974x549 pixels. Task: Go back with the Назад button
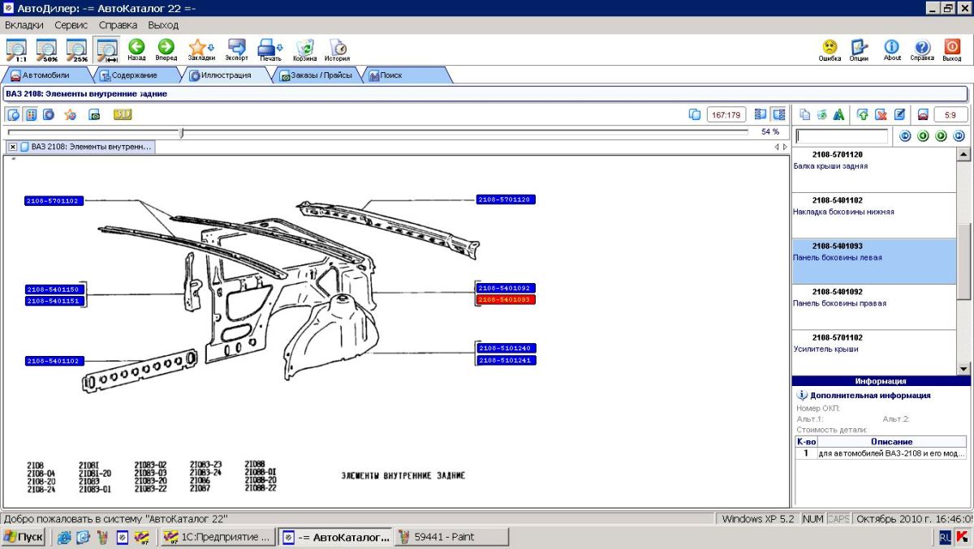136,49
